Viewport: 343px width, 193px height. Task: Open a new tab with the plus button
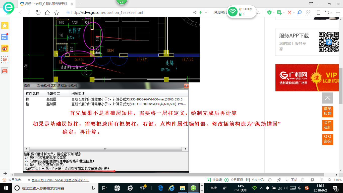click(x=80, y=4)
